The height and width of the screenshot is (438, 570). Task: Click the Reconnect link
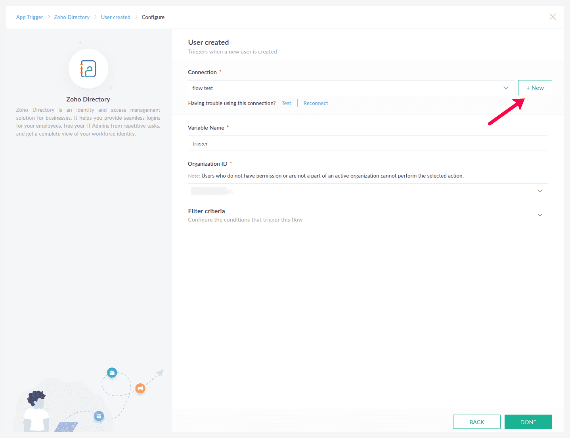[x=316, y=103]
